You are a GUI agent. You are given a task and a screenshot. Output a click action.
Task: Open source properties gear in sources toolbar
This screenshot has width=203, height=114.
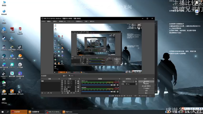[68, 93]
